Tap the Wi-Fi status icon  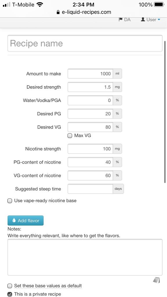click(39, 4)
